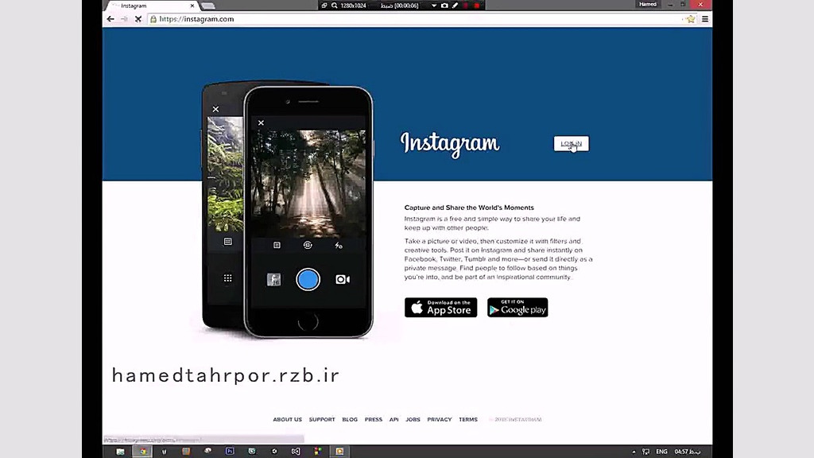This screenshot has height=458, width=814.
Task: Open the Jobs footer link
Action: click(x=413, y=420)
